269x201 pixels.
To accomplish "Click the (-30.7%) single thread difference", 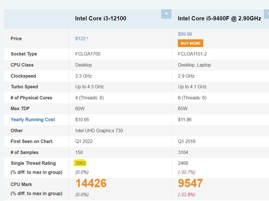I will click(x=187, y=172).
